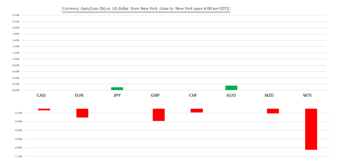Select the red CHF bar

point(197,110)
